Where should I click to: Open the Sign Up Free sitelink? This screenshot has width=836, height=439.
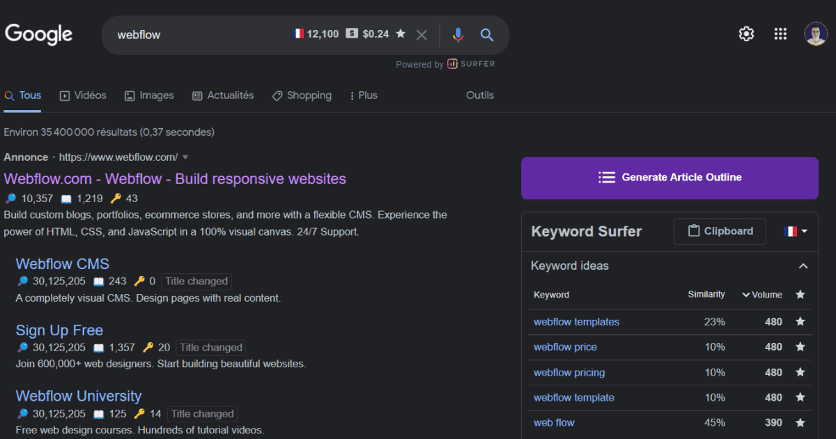59,330
